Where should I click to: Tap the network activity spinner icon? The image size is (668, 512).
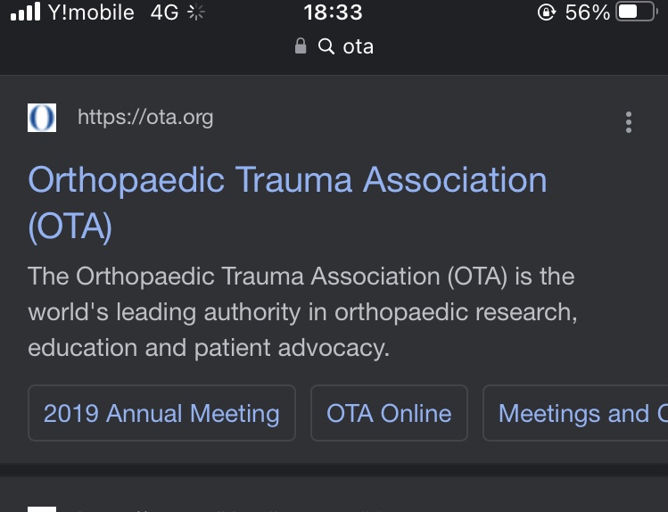tap(197, 12)
